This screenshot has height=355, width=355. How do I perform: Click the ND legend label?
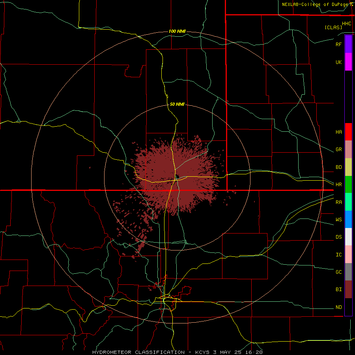338,307
